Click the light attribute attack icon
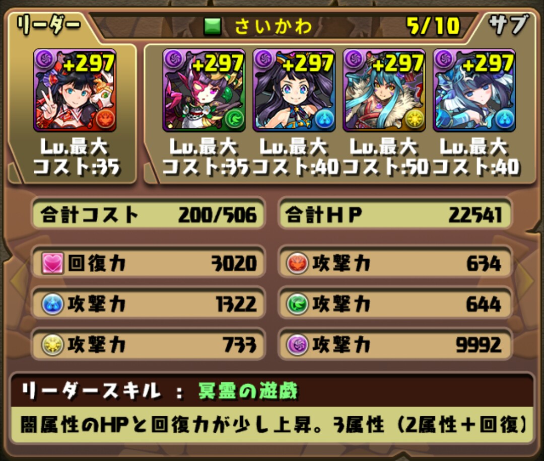This screenshot has height=461, width=544. (52, 345)
